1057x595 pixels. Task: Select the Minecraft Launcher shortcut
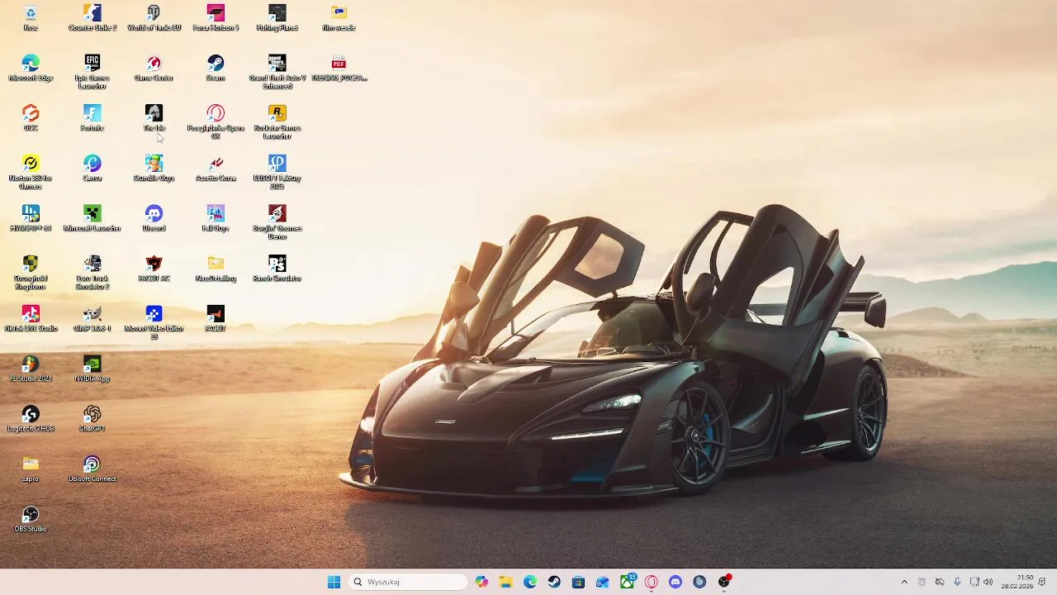(x=92, y=219)
